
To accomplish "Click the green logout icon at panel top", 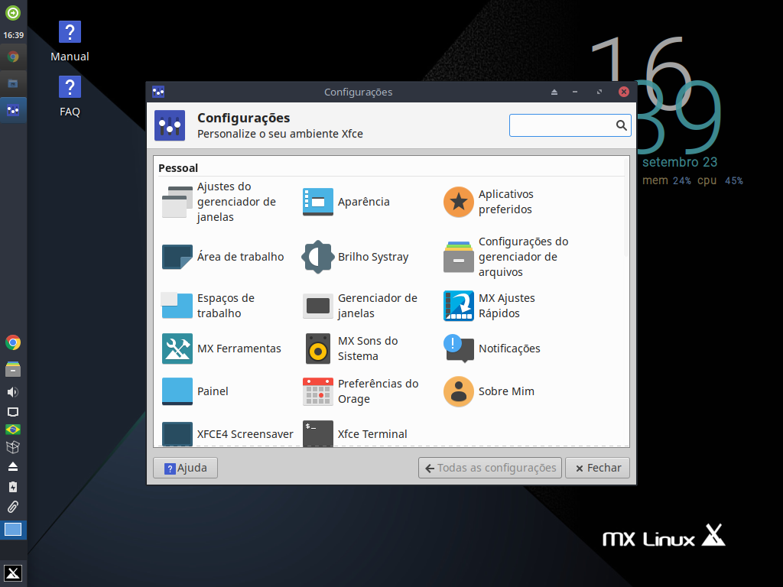I will (13, 12).
